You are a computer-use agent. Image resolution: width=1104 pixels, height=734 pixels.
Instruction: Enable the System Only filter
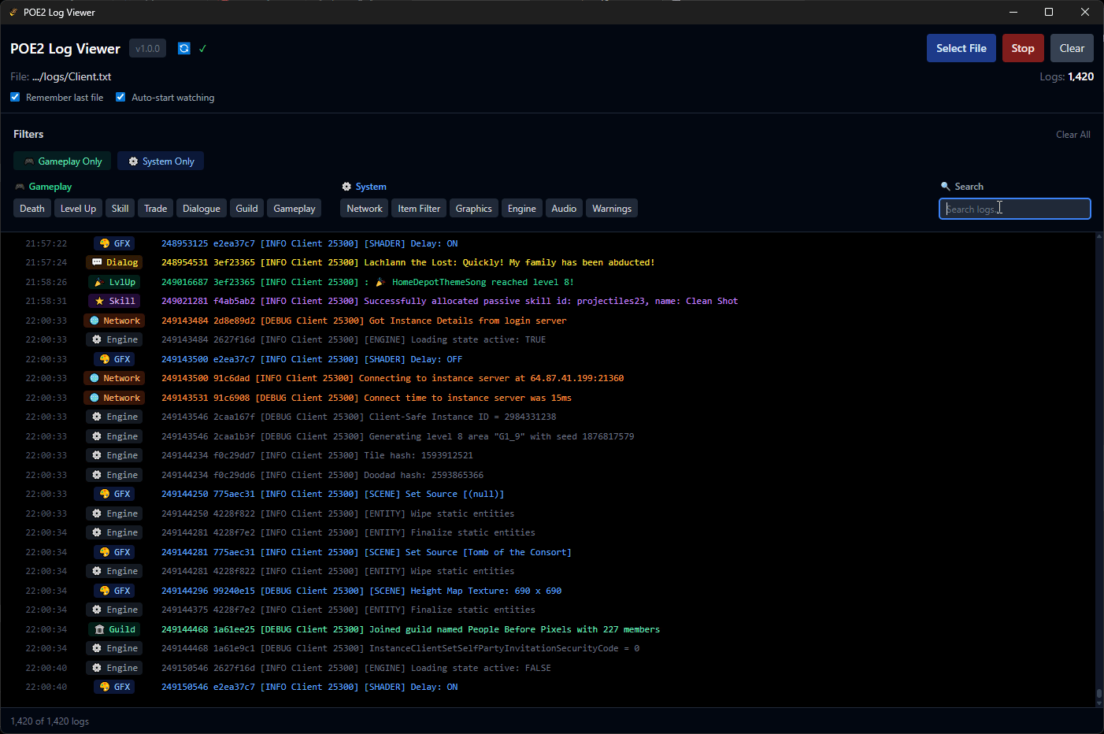161,161
